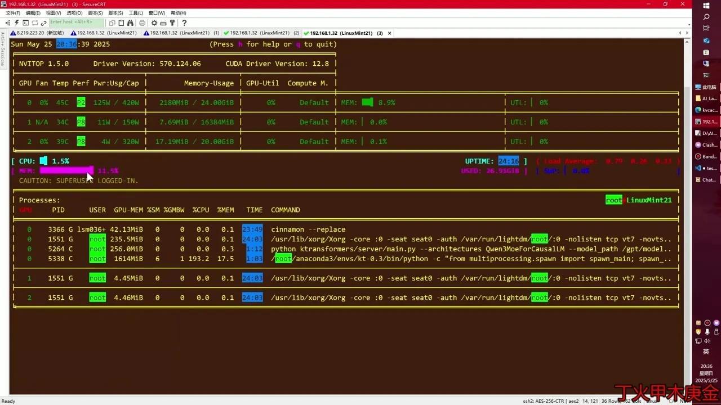The image size is (721, 405).
Task: Open Find with the binoculars icon
Action: click(x=130, y=23)
